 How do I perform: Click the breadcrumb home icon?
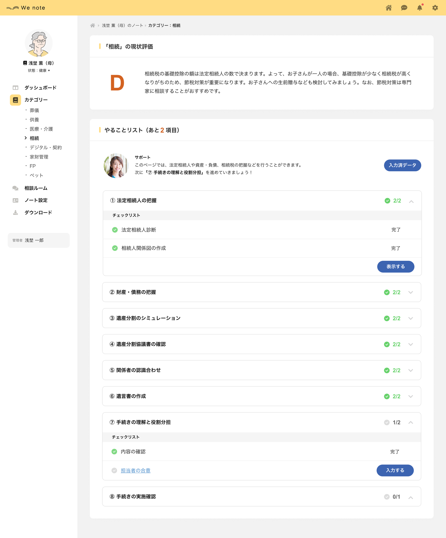click(92, 25)
